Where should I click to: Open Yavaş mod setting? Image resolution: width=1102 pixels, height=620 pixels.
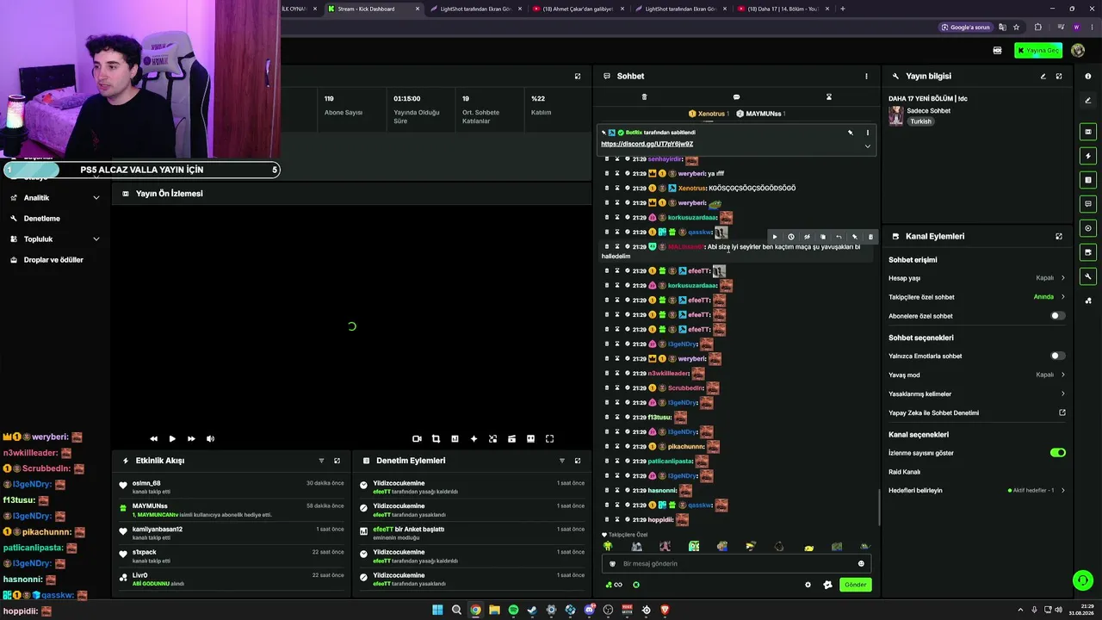pyautogui.click(x=977, y=375)
